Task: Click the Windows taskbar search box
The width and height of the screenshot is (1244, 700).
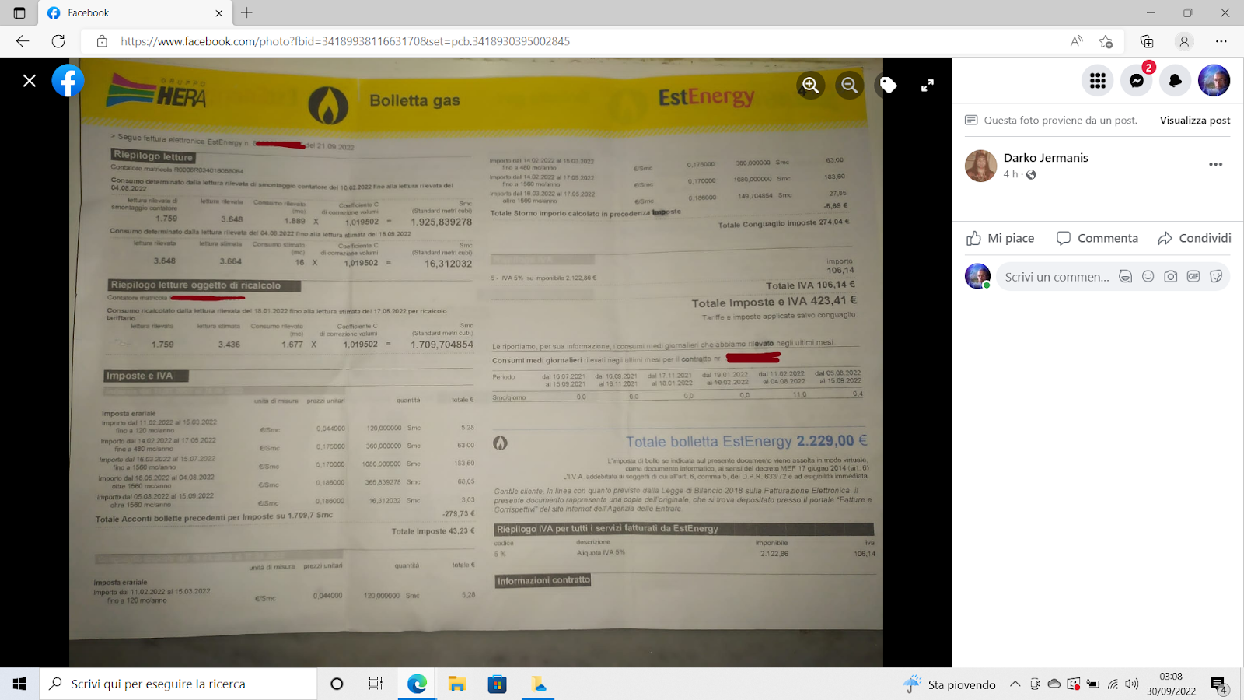Action: click(x=178, y=684)
